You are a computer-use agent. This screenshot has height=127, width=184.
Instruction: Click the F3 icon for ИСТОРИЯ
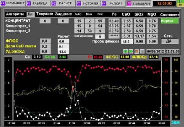pos(79,4)
